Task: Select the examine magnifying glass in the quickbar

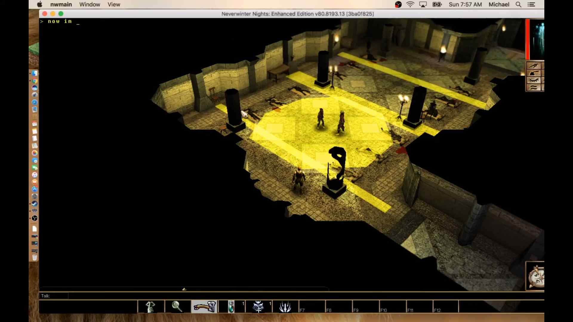Action: coord(178,306)
